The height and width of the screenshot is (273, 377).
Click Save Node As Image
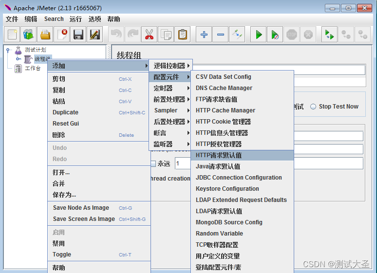click(x=99, y=208)
